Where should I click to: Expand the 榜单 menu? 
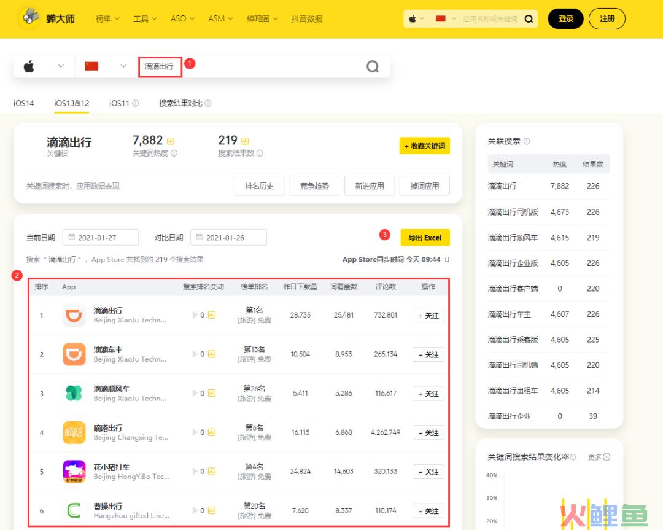[107, 18]
